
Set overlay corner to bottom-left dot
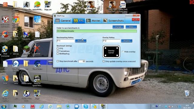click(105, 55)
